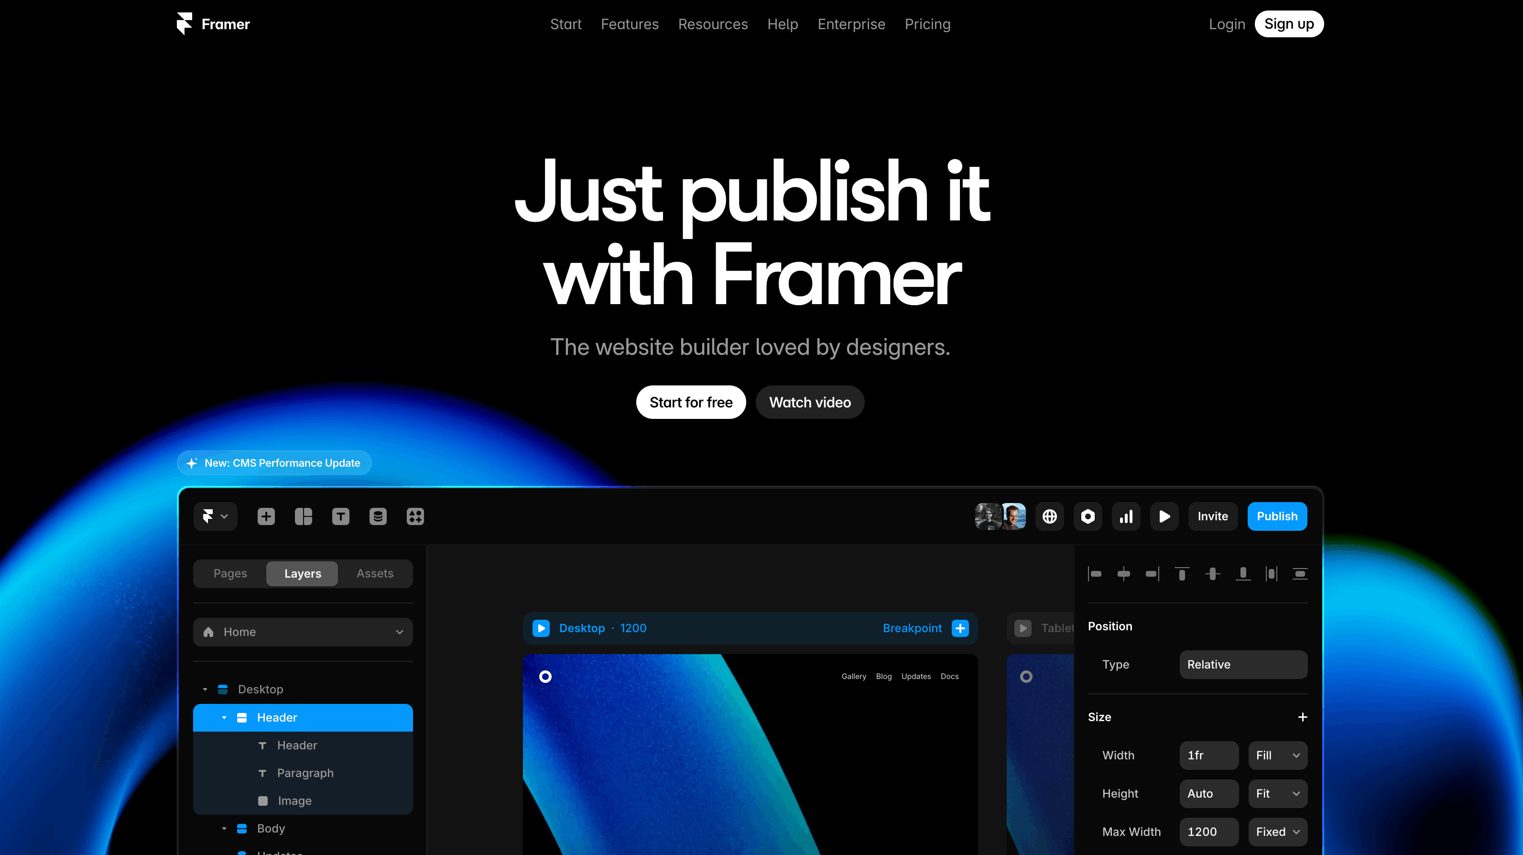
Task: Click the preview play icon in toolbar
Action: 1164,516
